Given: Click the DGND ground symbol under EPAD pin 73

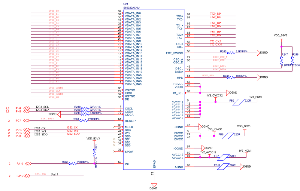Looking at the screenshot, I should point(154,185).
